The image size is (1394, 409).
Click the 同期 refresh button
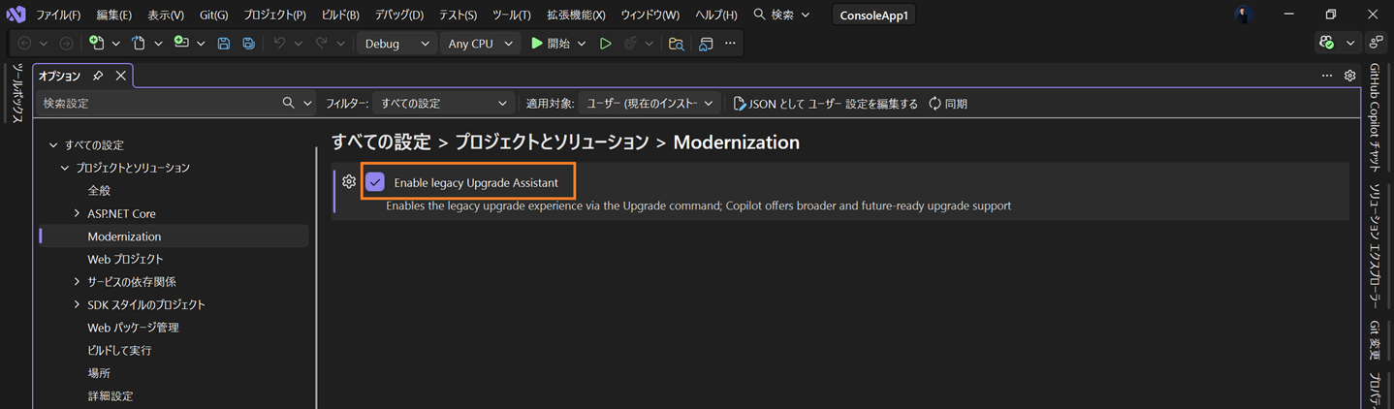[x=948, y=104]
